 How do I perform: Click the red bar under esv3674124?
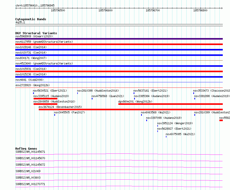pos(131,109)
